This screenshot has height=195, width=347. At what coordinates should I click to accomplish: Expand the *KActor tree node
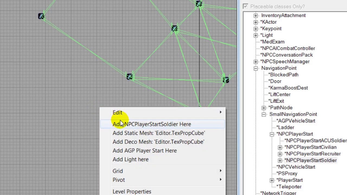coord(256,22)
